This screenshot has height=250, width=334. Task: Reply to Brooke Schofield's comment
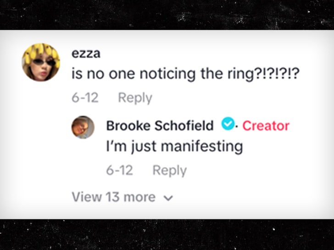click(x=169, y=170)
